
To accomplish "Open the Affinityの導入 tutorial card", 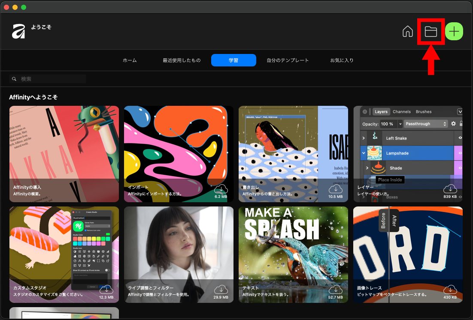I will 64,154.
